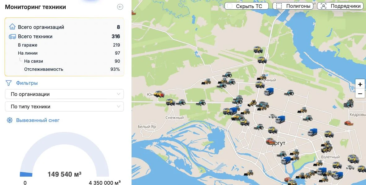
Task: Select the red vehicle marker at Сургут label
Action: (271, 141)
